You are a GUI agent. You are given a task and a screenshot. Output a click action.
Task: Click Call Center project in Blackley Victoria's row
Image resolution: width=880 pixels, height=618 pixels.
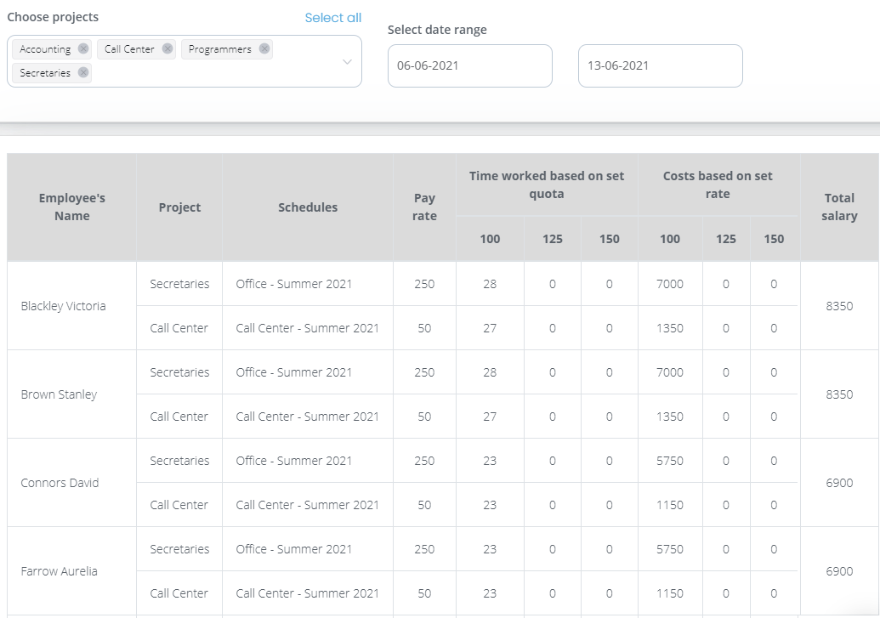click(179, 328)
